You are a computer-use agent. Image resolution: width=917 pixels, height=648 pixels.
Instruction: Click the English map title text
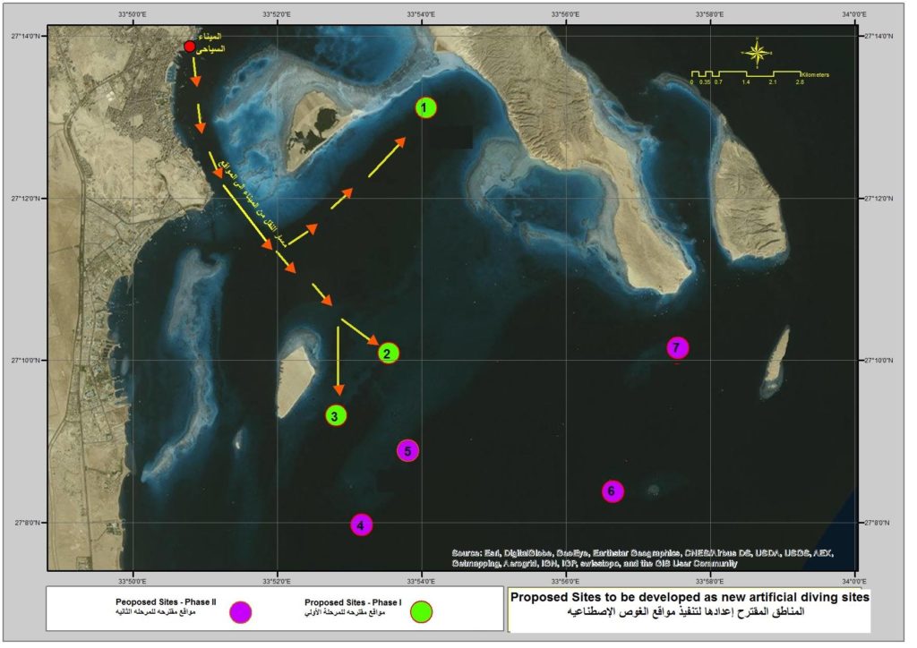point(690,597)
